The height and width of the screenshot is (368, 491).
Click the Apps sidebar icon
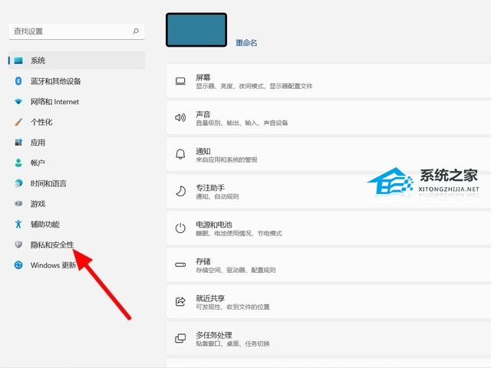click(x=18, y=143)
